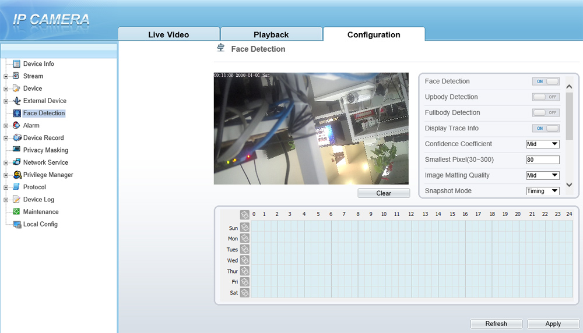583x333 pixels.
Task: Click the External Device icon
Action: coord(16,101)
